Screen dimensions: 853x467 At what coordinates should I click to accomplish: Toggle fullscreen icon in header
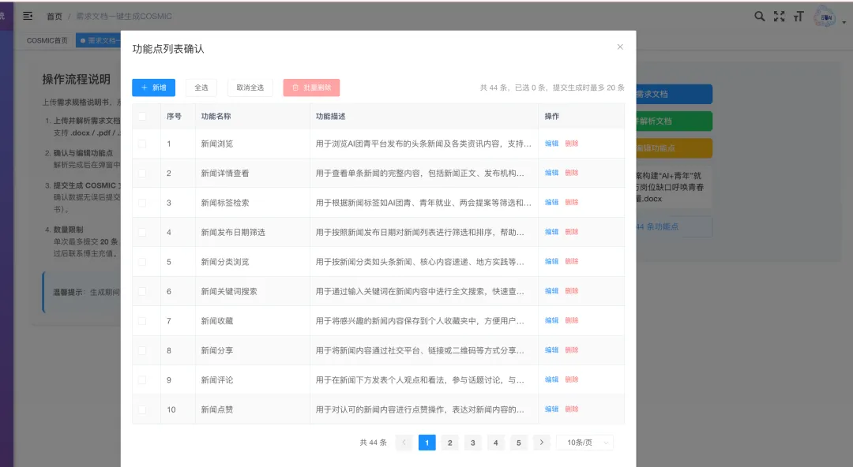pyautogui.click(x=779, y=17)
